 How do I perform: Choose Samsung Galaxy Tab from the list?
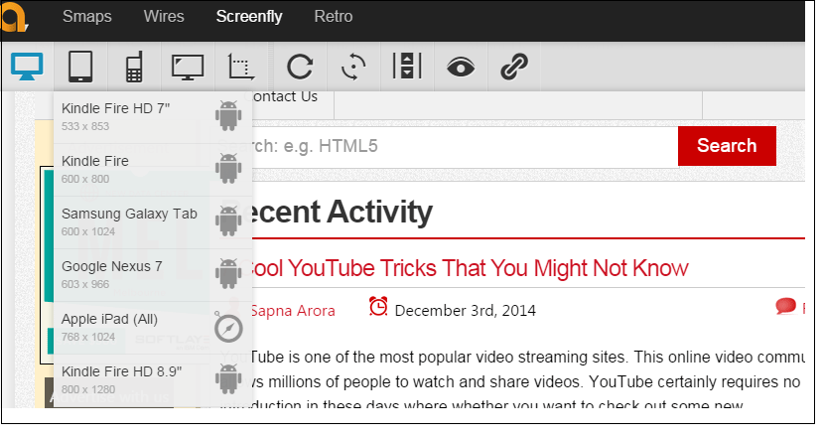click(x=153, y=221)
